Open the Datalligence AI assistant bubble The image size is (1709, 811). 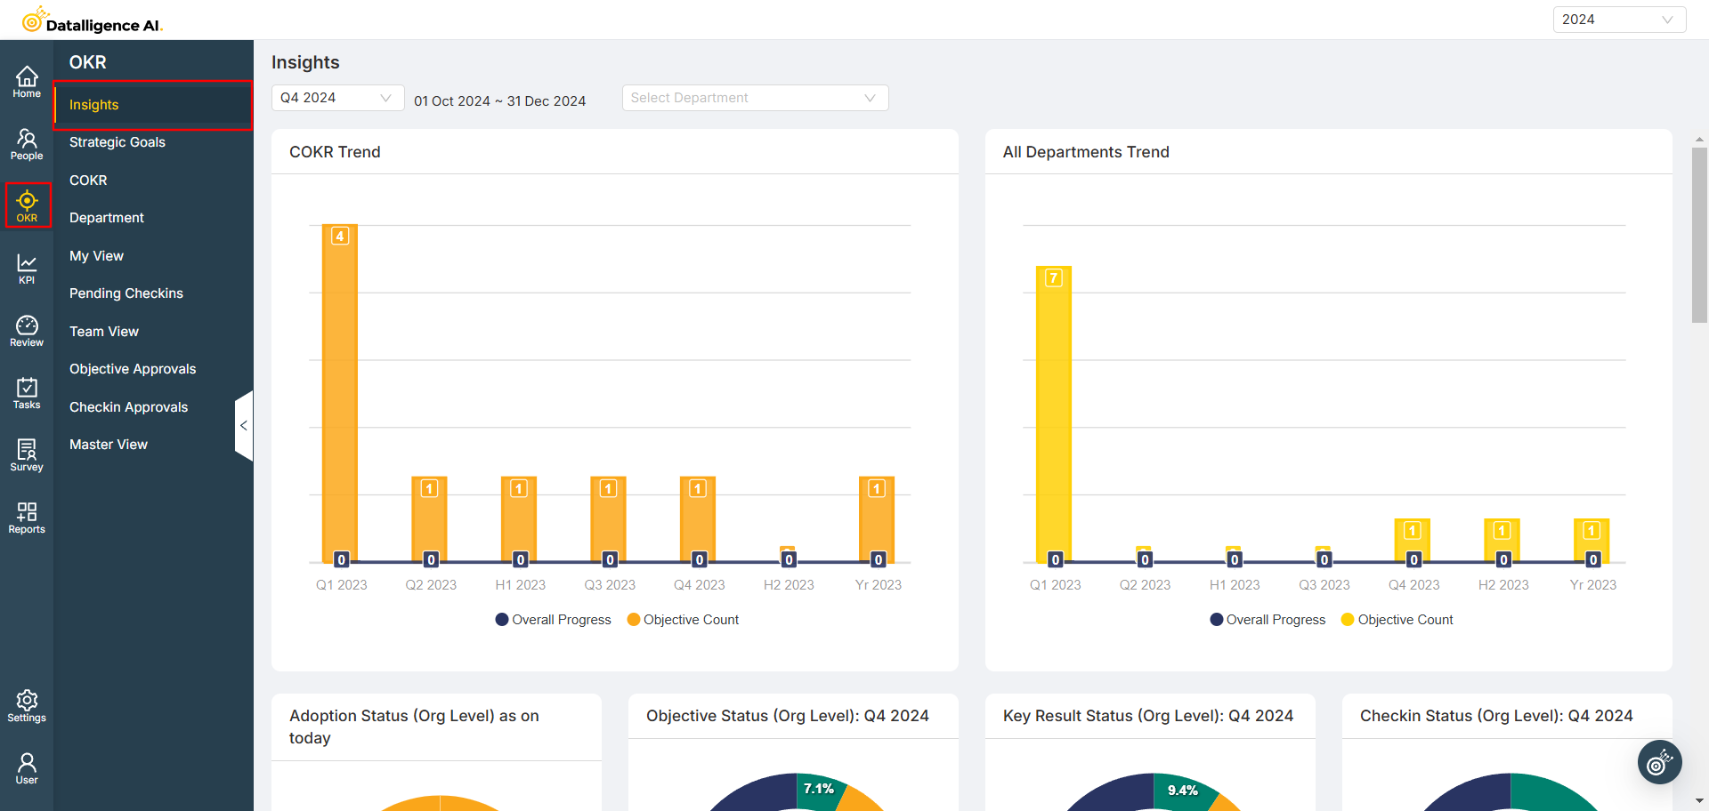point(1659,762)
